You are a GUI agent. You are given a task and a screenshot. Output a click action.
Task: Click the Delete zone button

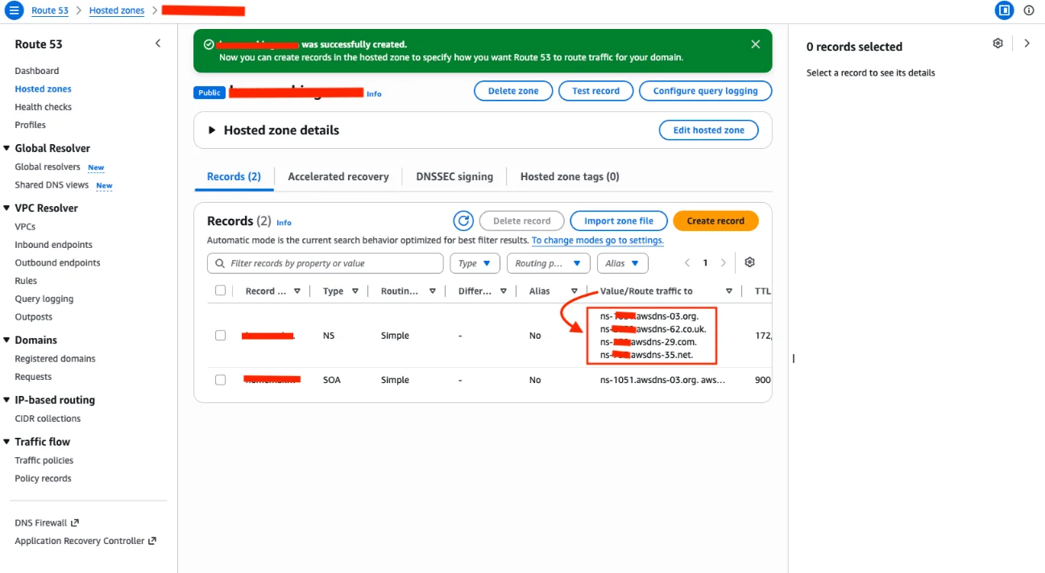tap(513, 91)
